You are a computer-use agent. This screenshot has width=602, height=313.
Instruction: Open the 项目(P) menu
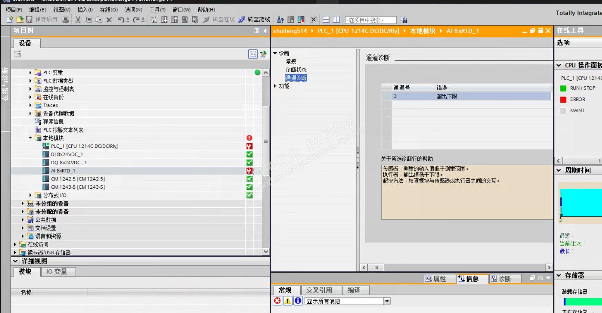point(14,10)
